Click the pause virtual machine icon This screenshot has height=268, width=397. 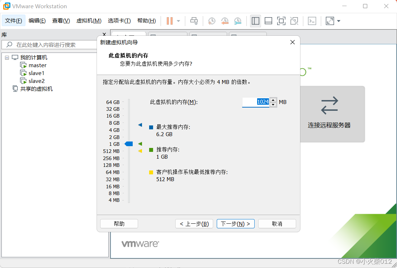170,21
